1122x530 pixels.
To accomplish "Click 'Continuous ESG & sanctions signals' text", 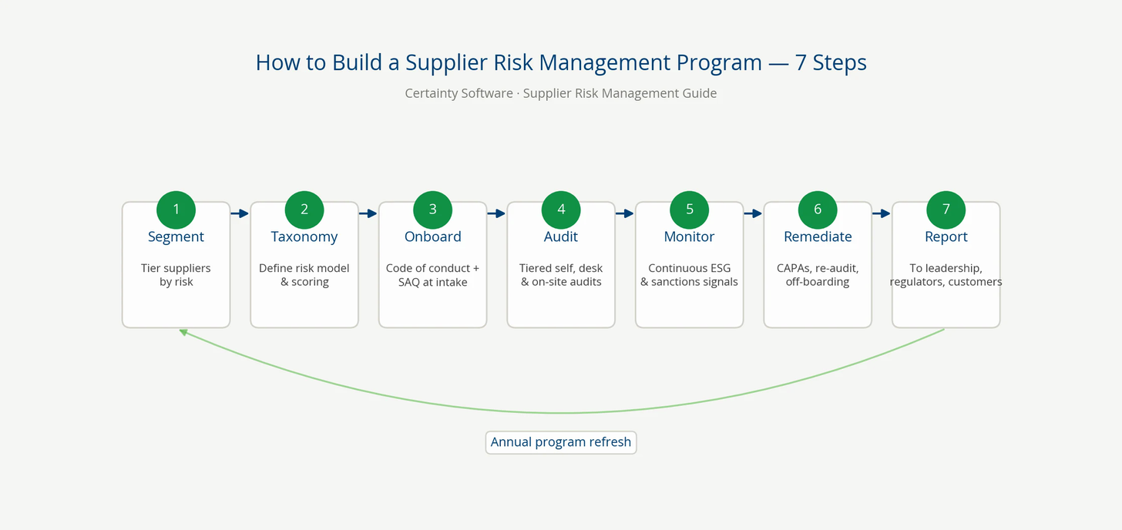I will click(x=690, y=275).
